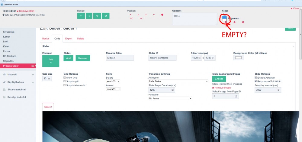
Task: Open Forms in sidebar
Action: [6, 51]
